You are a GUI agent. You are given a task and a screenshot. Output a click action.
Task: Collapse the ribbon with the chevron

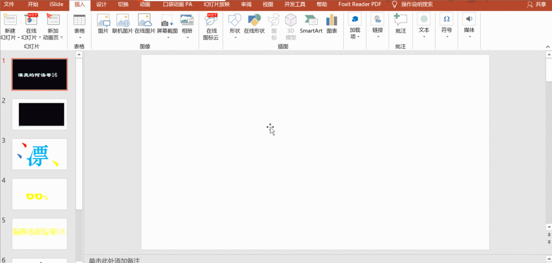point(548,47)
